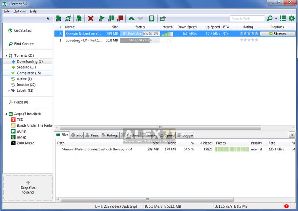298x211 pixels.
Task: Sort torrents by Down Speed column
Action: pyautogui.click(x=187, y=27)
